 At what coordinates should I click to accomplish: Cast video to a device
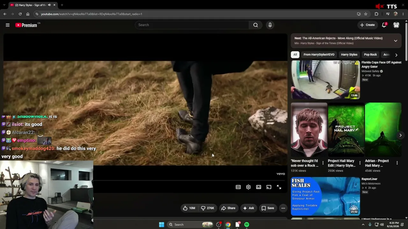tap(269, 187)
